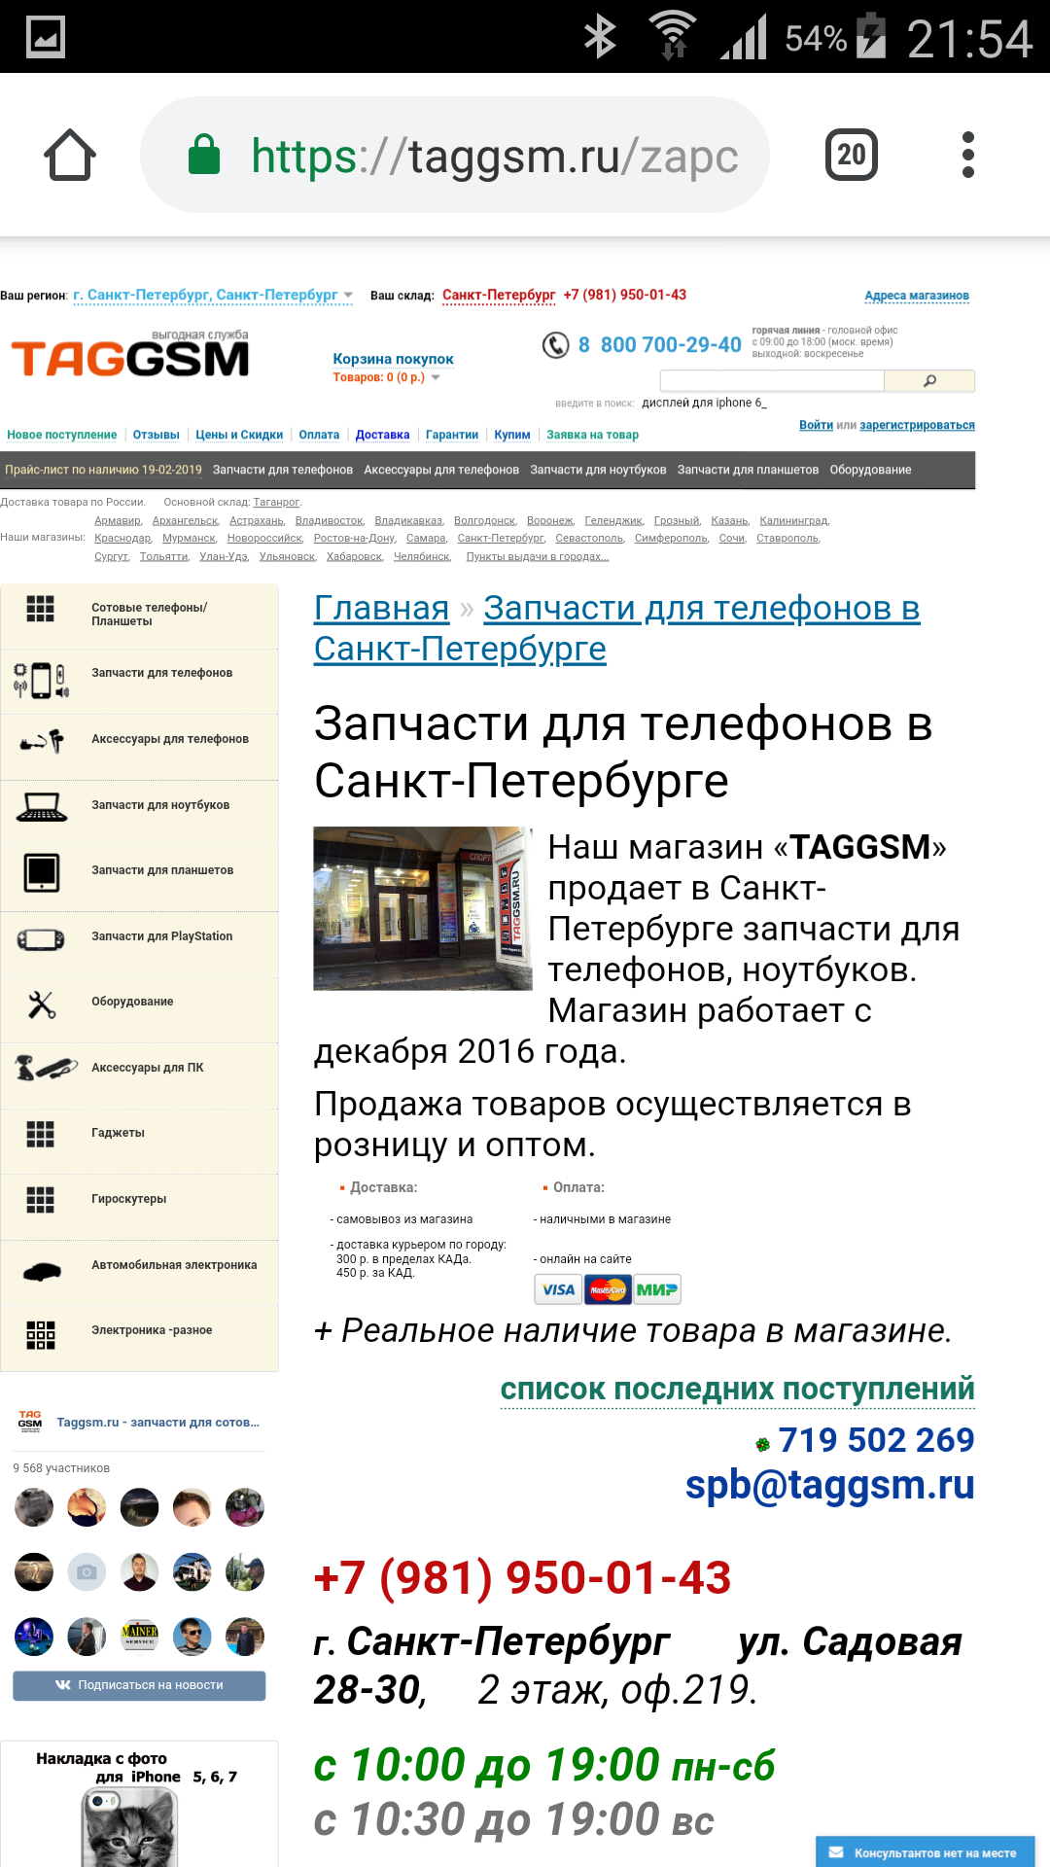
Task: Click the Цены и Скидки link
Action: pyautogui.click(x=239, y=435)
